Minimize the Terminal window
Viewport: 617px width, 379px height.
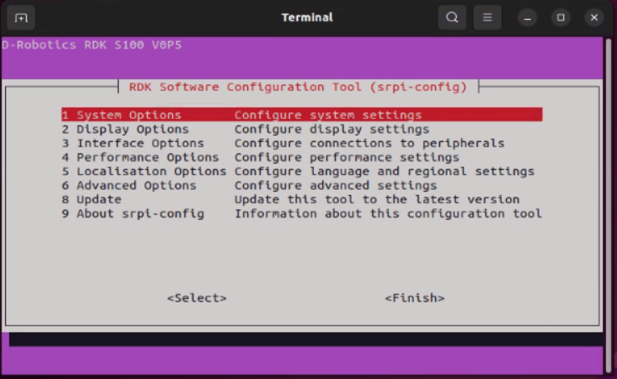[x=528, y=17]
